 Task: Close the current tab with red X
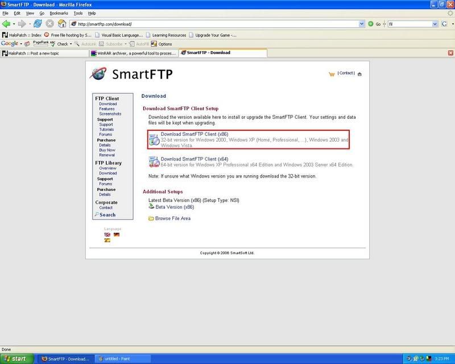pos(450,53)
